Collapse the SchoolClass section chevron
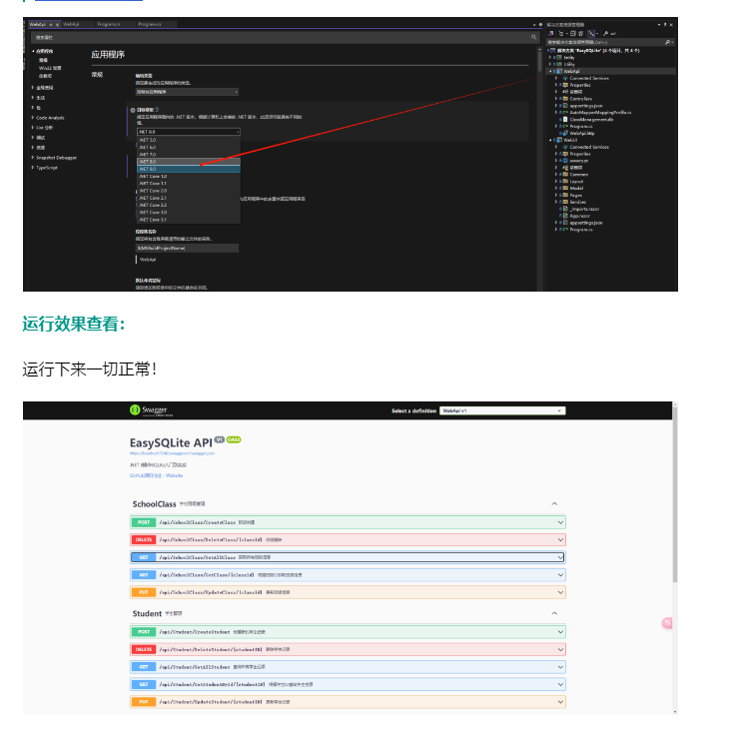735x736 pixels. [554, 503]
